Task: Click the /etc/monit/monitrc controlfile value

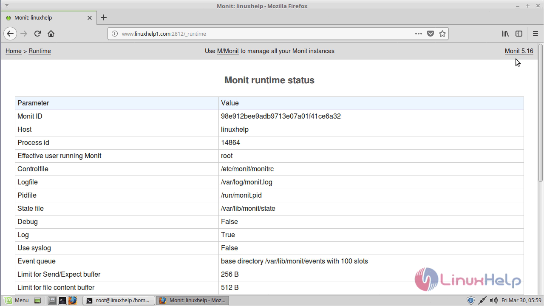Action: [x=247, y=169]
